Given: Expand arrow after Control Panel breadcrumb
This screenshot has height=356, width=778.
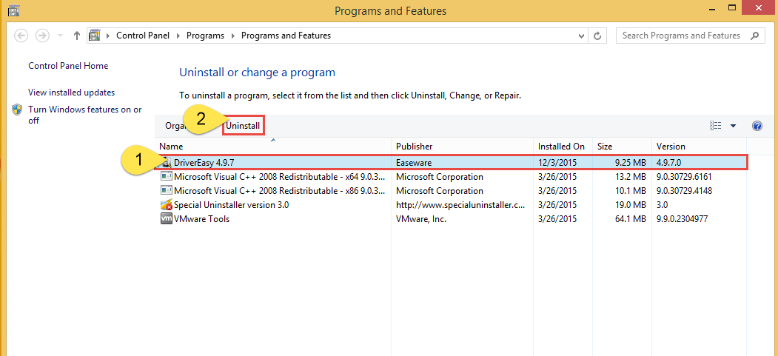Looking at the screenshot, I should pos(178,36).
